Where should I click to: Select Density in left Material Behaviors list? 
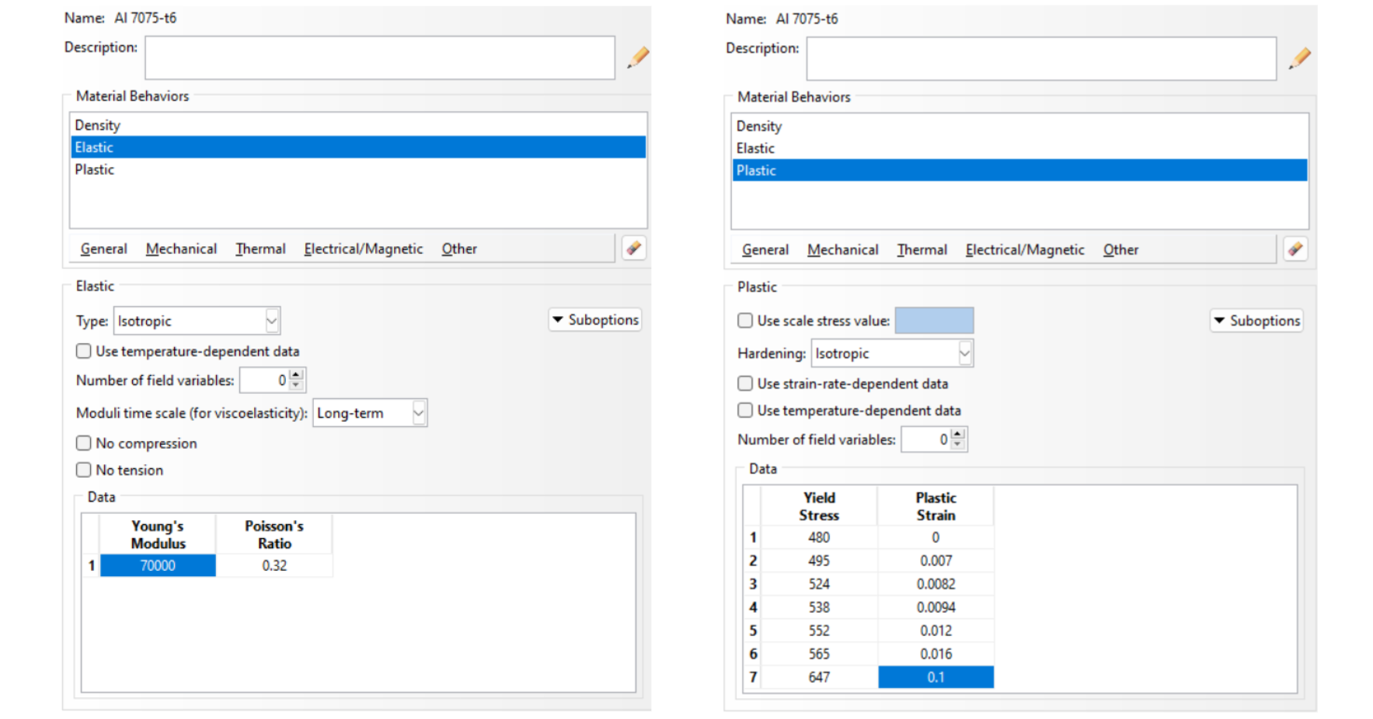click(98, 125)
